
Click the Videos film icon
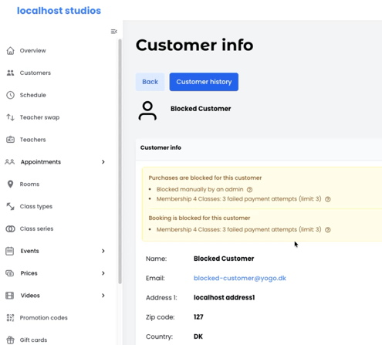(x=10, y=296)
